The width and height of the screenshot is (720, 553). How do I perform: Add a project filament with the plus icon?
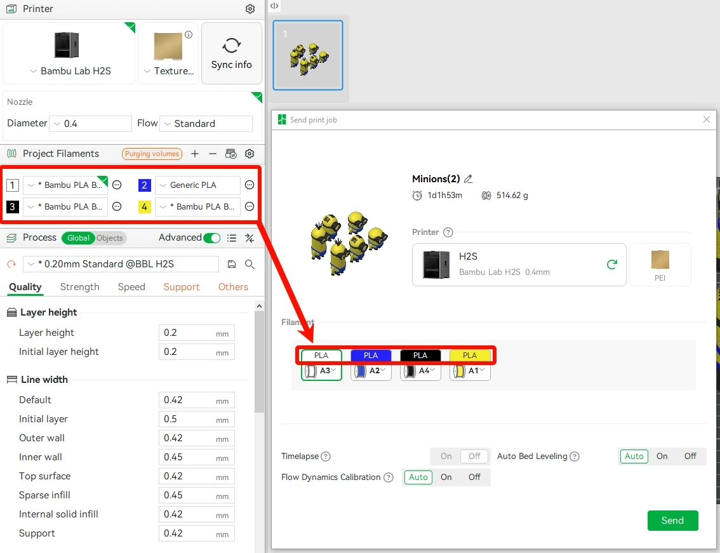195,154
